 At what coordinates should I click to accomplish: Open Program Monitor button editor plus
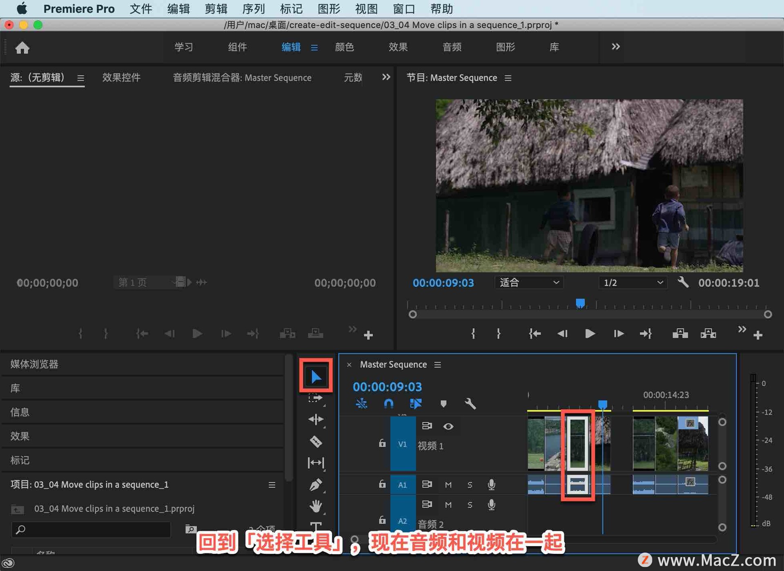pos(758,335)
